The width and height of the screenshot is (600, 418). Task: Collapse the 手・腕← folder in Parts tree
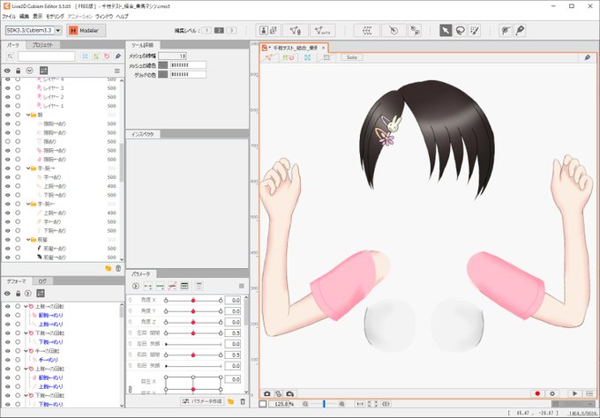(28, 204)
